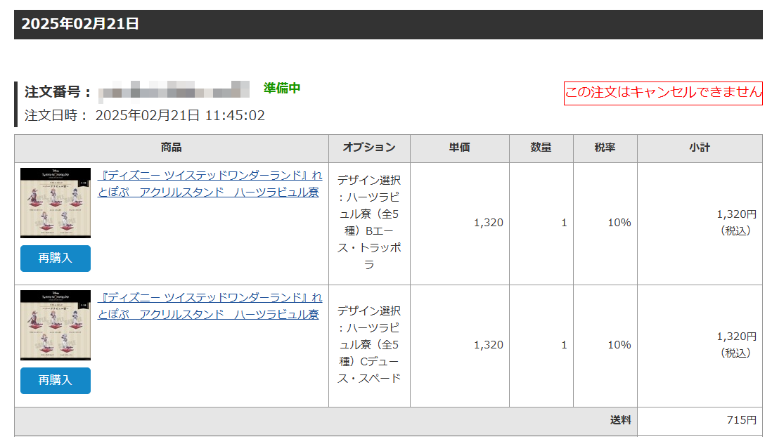This screenshot has height=437, width=772.
Task: Click the blurred order number after 注文番号
Action: click(x=174, y=92)
